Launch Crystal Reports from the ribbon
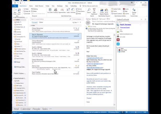161x114 pixels. click(102, 11)
